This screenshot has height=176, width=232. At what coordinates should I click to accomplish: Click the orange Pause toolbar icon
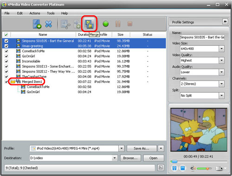pos(118,24)
